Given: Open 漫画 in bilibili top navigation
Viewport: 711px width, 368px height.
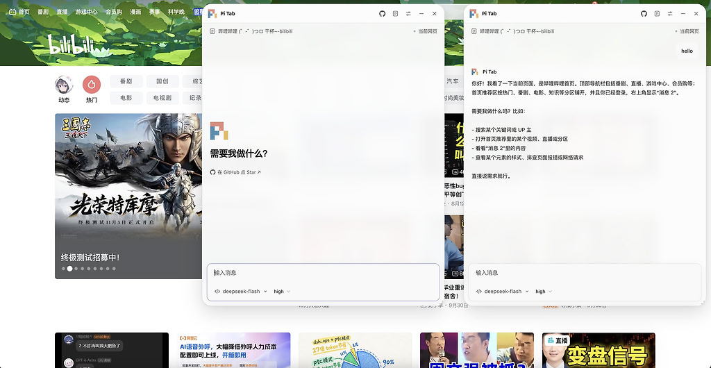Looking at the screenshot, I should (x=135, y=12).
